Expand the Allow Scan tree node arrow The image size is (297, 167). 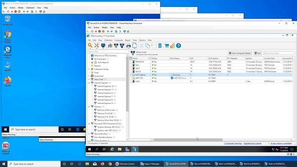coord(89,79)
